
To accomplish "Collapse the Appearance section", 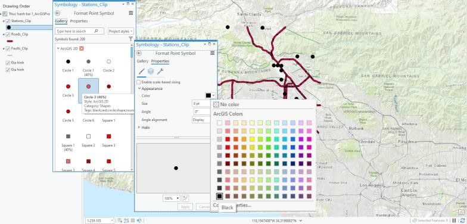I will pyautogui.click(x=139, y=88).
